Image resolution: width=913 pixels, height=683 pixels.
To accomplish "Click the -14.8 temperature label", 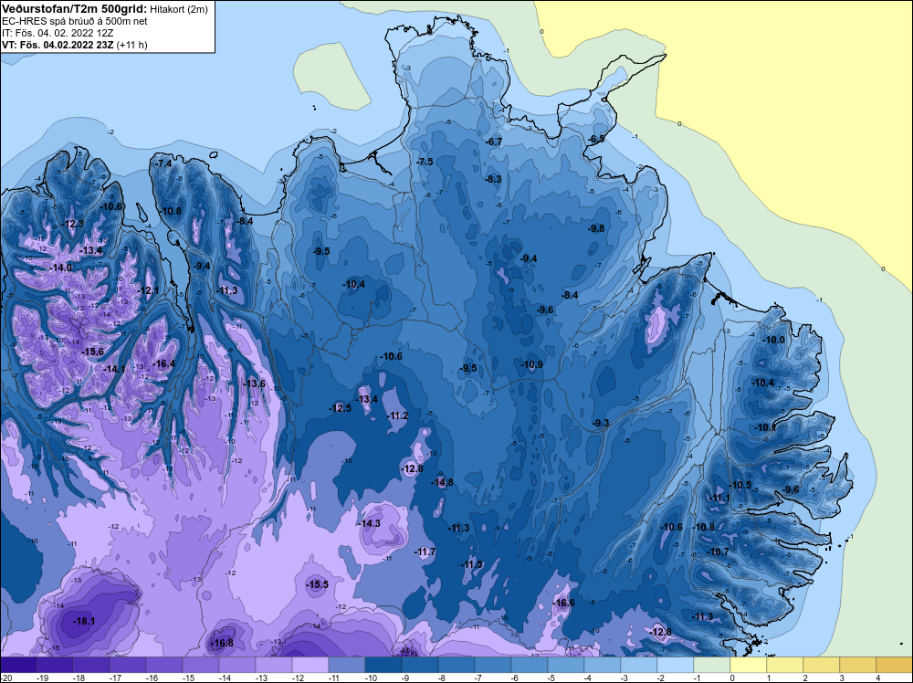I will point(443,482).
